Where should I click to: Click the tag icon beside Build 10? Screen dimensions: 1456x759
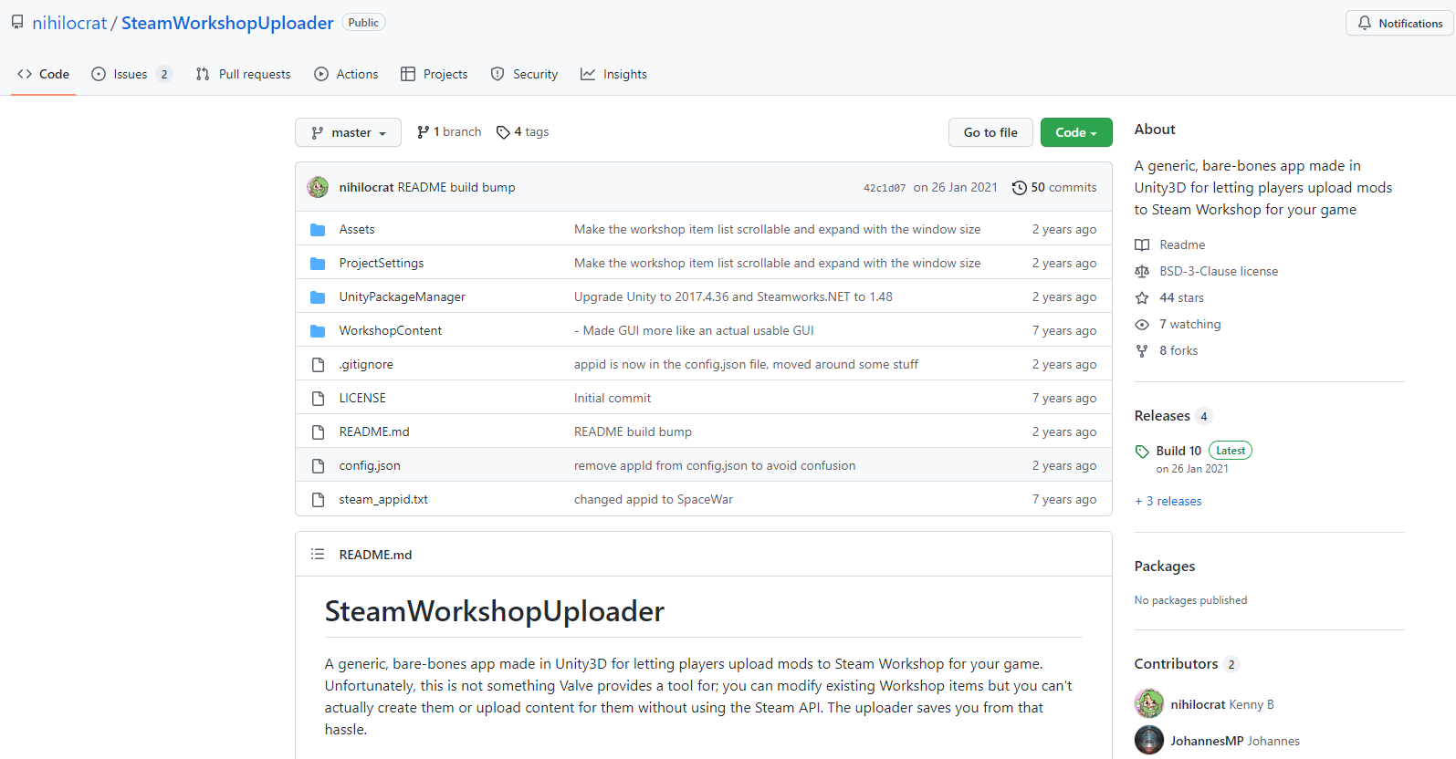1142,451
